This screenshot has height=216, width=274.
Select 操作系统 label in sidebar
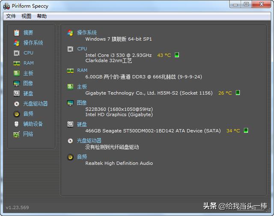pyautogui.click(x=33, y=43)
